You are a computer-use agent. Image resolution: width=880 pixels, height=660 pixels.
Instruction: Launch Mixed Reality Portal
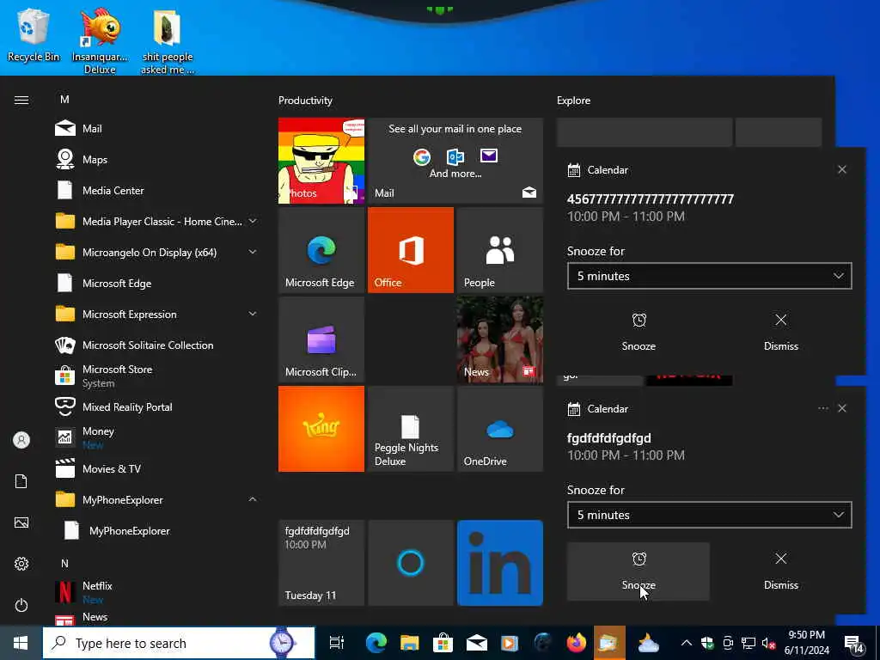pyautogui.click(x=156, y=406)
